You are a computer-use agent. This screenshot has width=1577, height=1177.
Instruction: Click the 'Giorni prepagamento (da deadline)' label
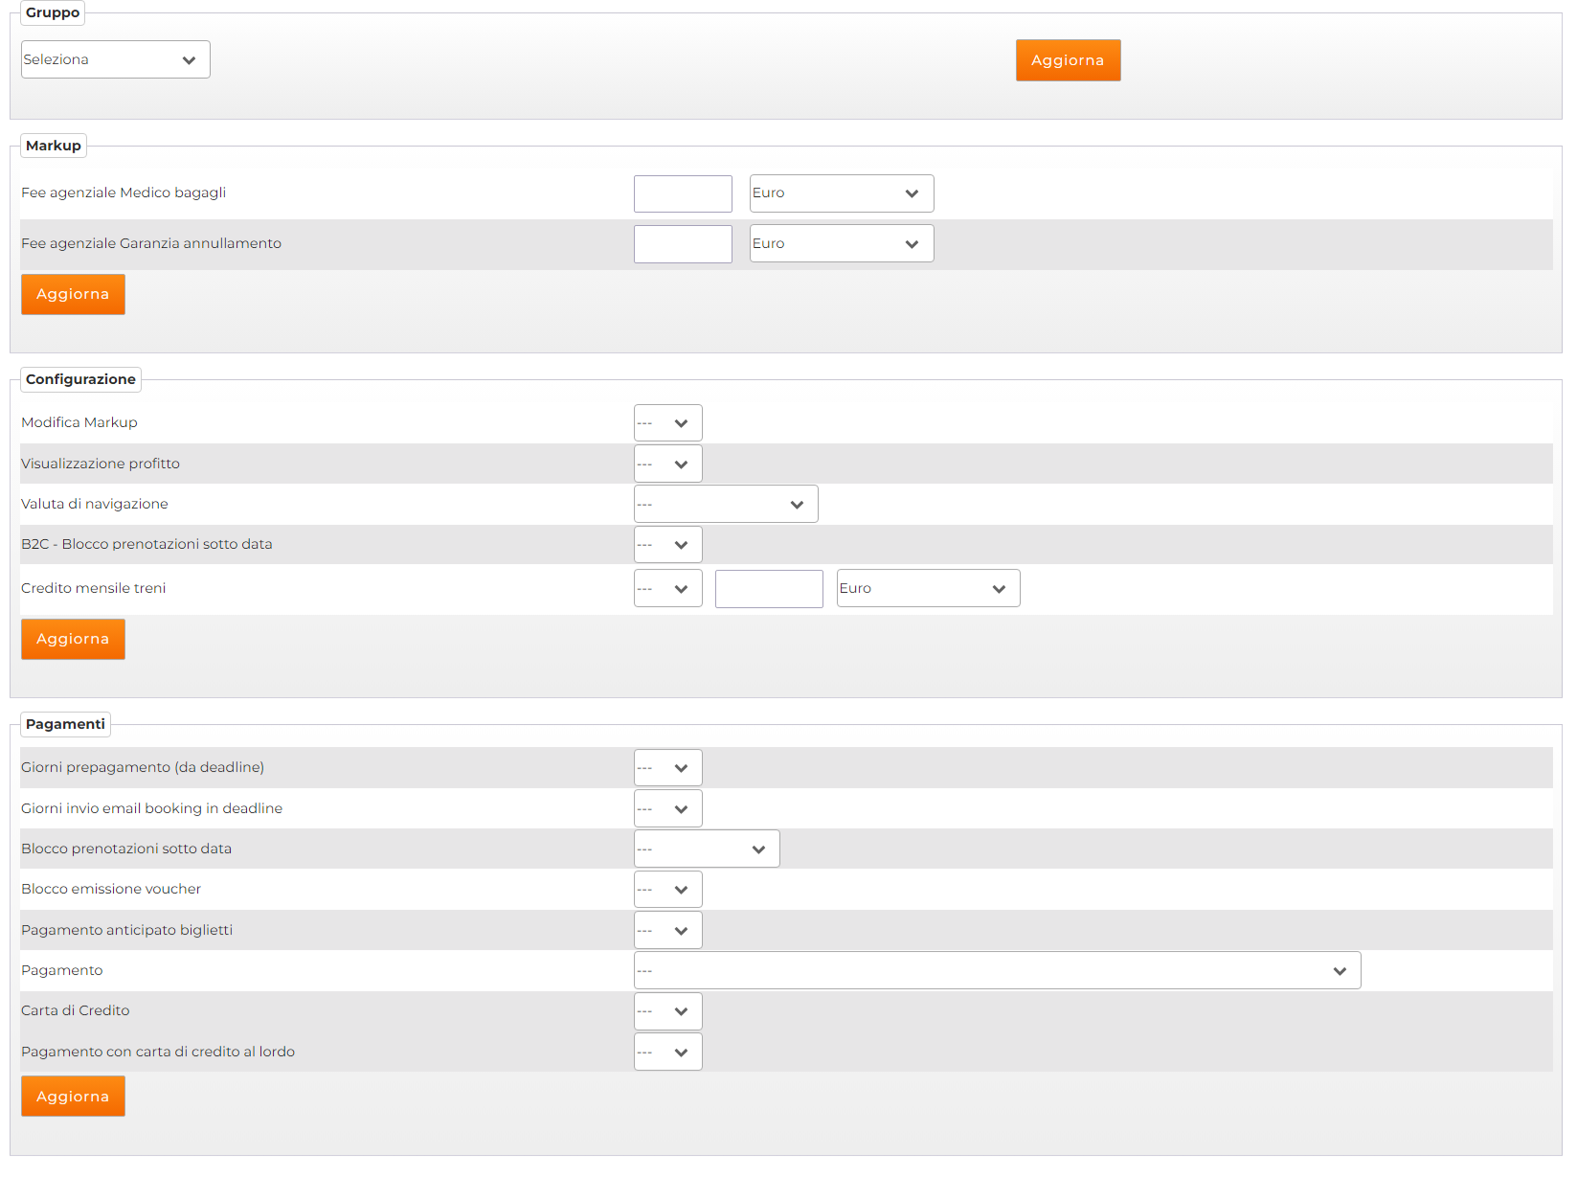[143, 767]
